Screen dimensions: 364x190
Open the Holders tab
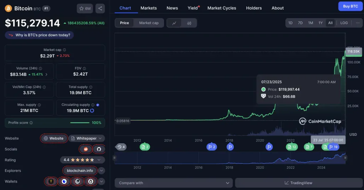(x=254, y=8)
